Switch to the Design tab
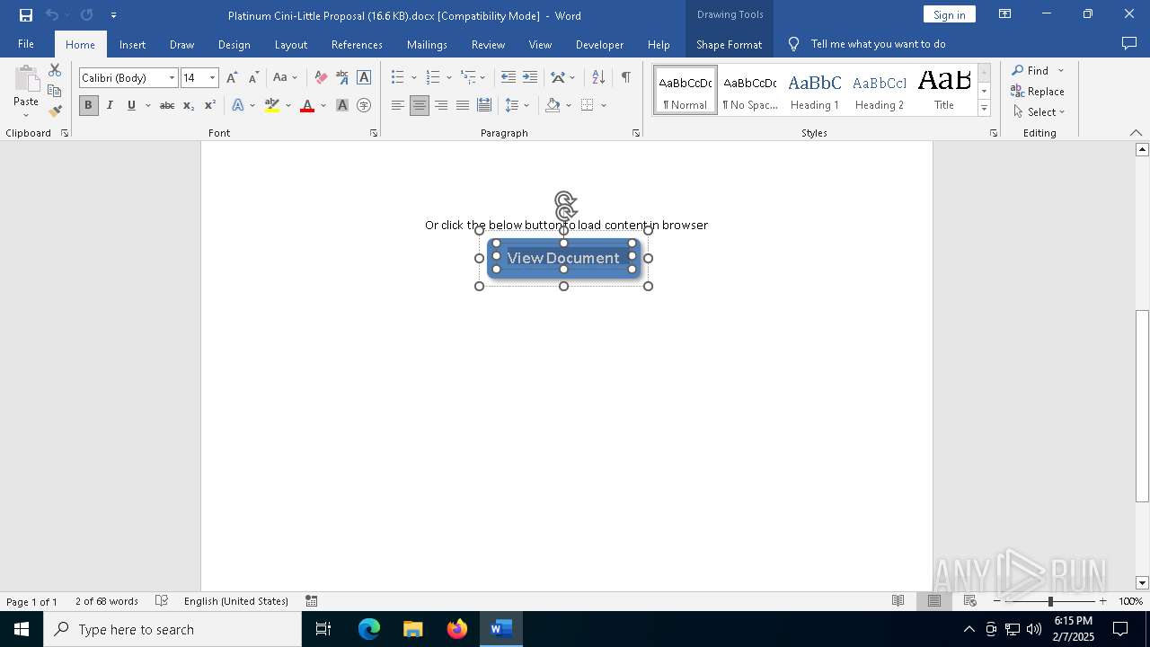 point(234,44)
